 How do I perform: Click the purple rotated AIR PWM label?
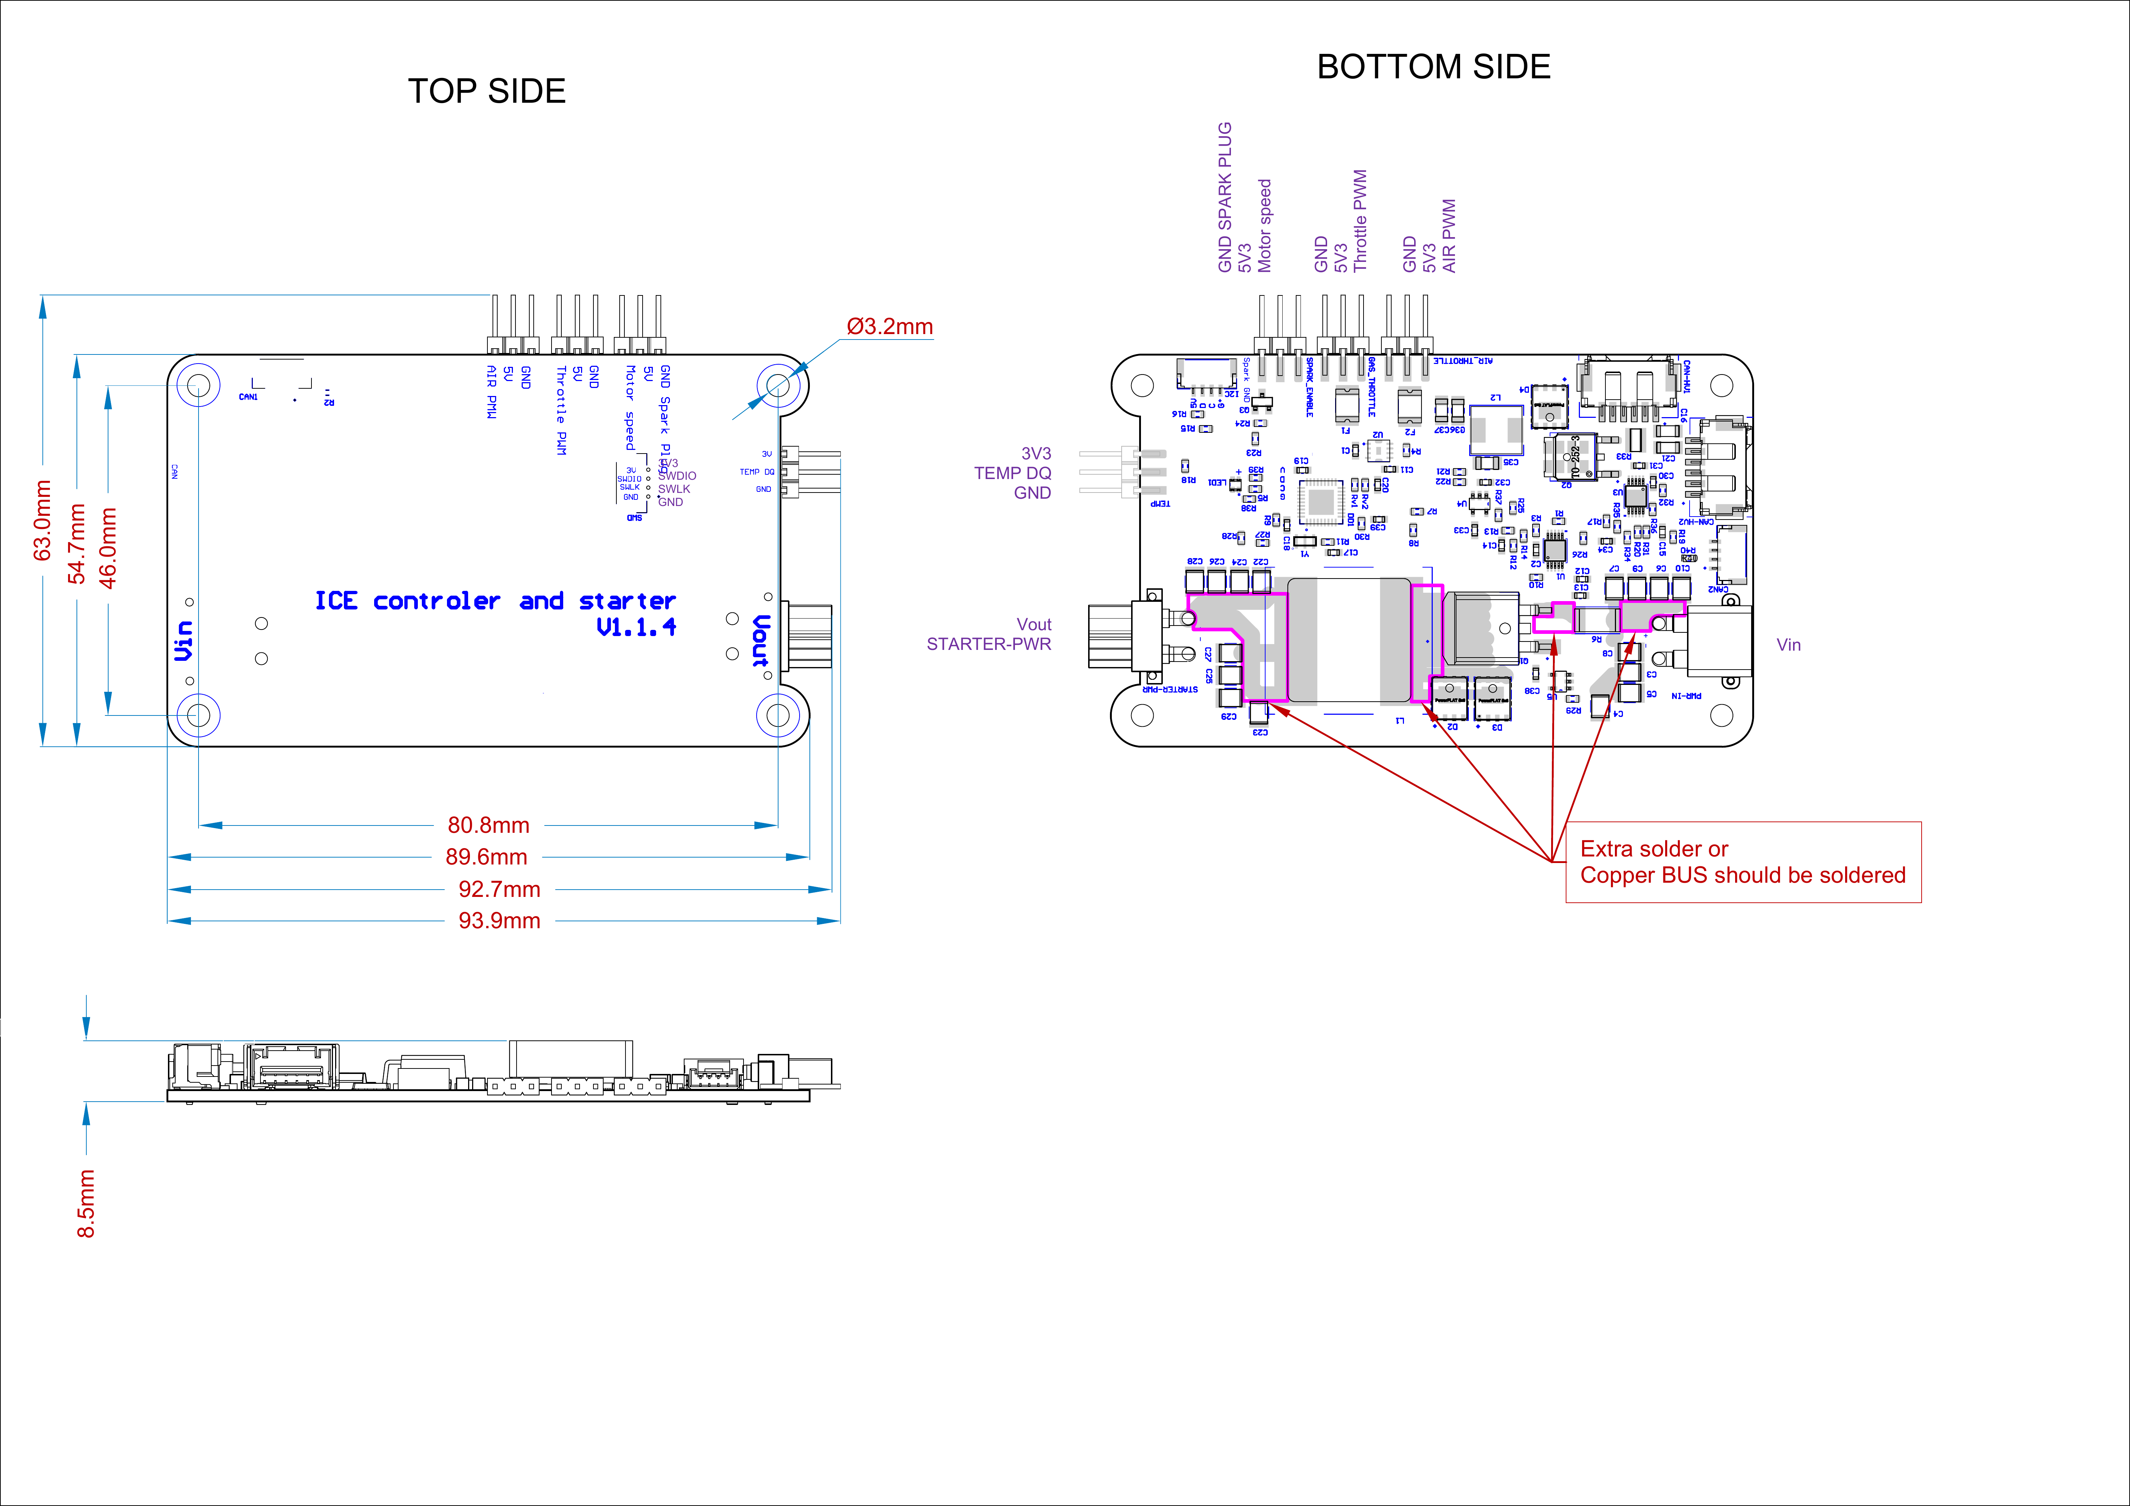click(x=1449, y=236)
